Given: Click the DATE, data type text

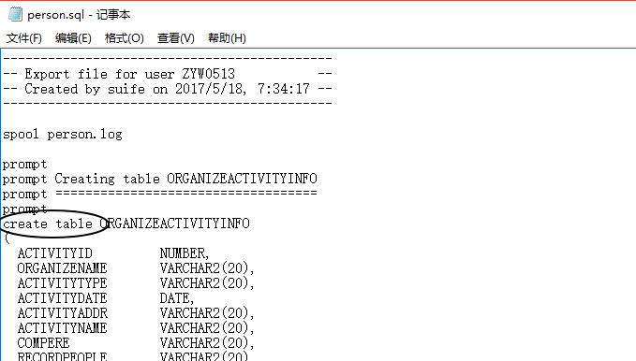Looking at the screenshot, I should [x=177, y=298].
